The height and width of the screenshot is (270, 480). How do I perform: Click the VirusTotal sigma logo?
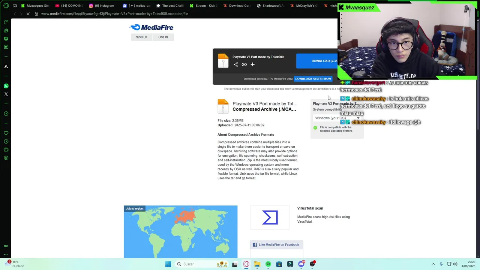[270, 217]
